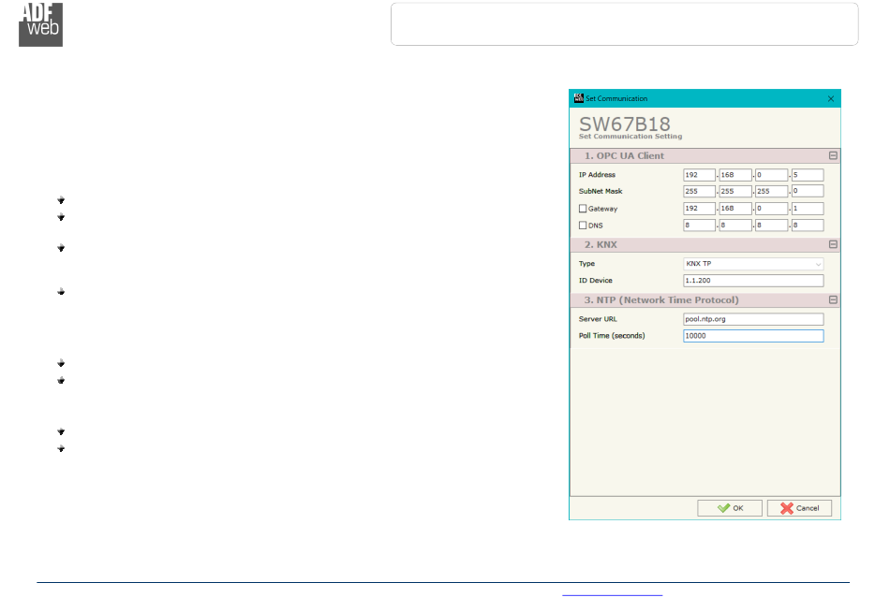Edit SubNet Mask second octet field
Screen dimensions: 890x612
[x=735, y=191]
